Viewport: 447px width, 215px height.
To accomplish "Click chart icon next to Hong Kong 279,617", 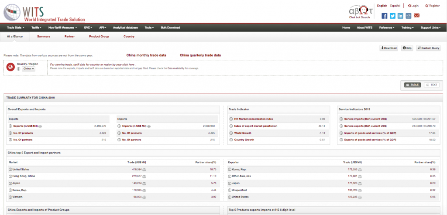I will (x=144, y=176).
